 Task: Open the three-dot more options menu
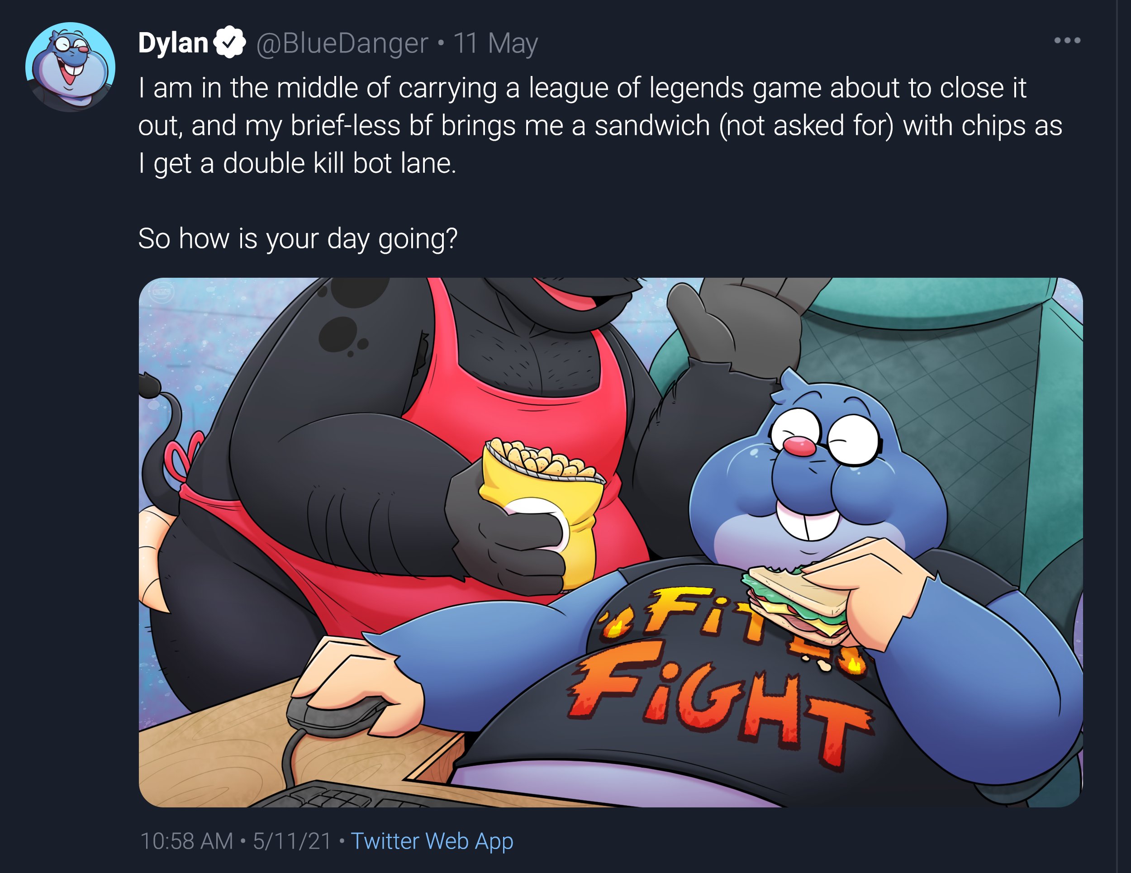pos(1067,40)
